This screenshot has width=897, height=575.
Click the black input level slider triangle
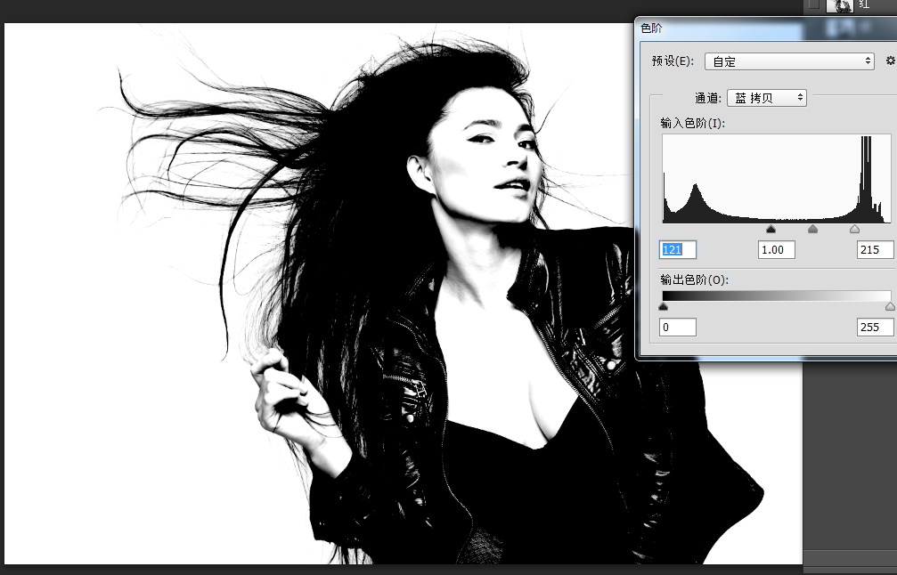[771, 230]
